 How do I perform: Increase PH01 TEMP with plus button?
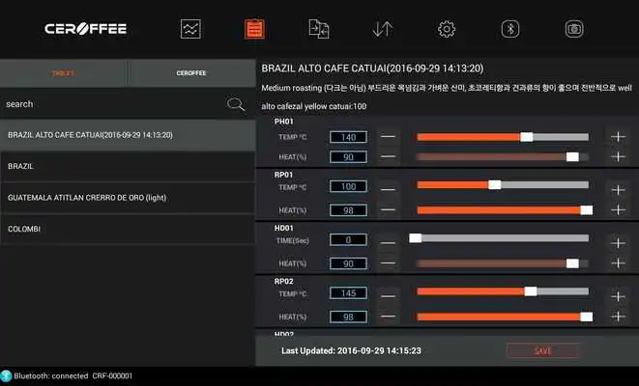[619, 137]
